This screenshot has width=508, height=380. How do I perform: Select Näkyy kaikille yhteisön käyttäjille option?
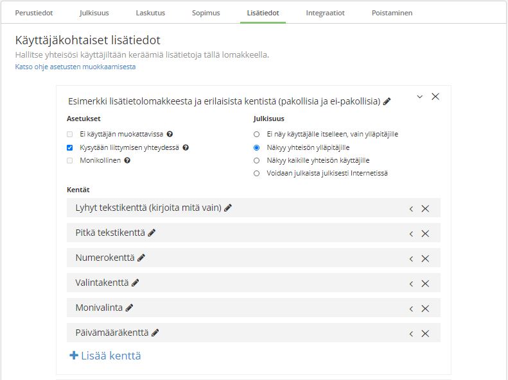tap(257, 160)
